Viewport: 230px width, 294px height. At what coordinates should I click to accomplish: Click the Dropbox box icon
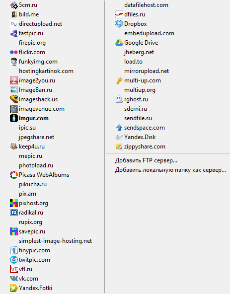[x=119, y=24]
